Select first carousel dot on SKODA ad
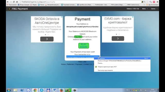This screenshot has height=92, width=165. click(x=45, y=35)
